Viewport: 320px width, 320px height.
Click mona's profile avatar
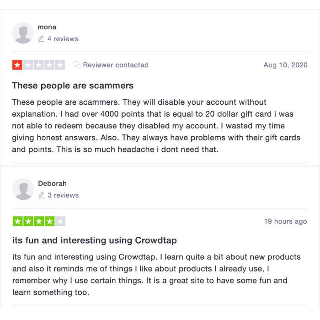click(x=23, y=33)
